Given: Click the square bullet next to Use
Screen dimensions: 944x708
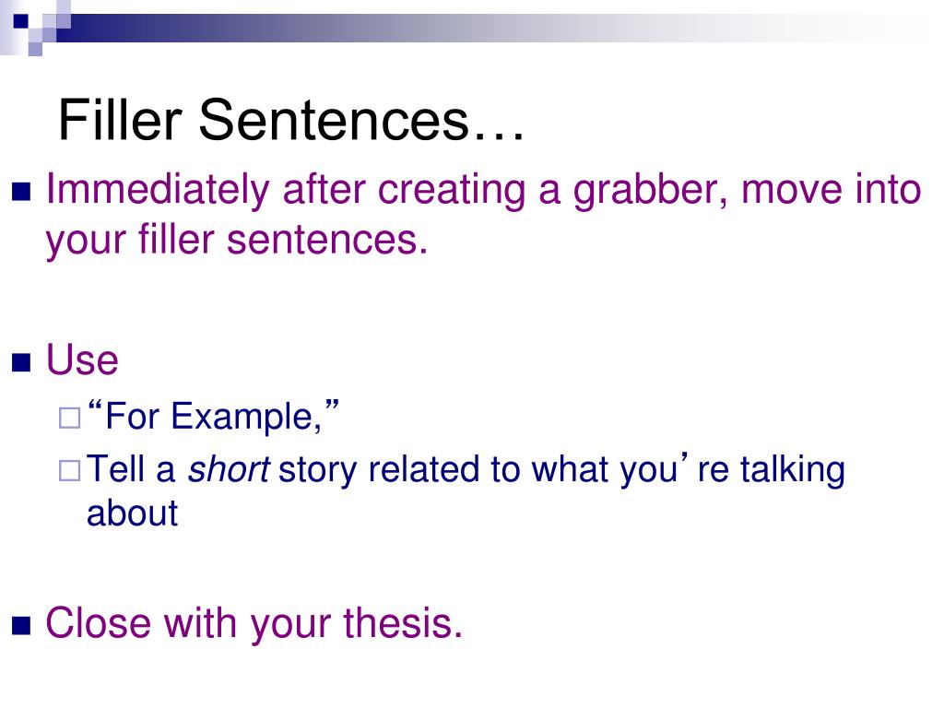Looking at the screenshot, I should tap(21, 362).
